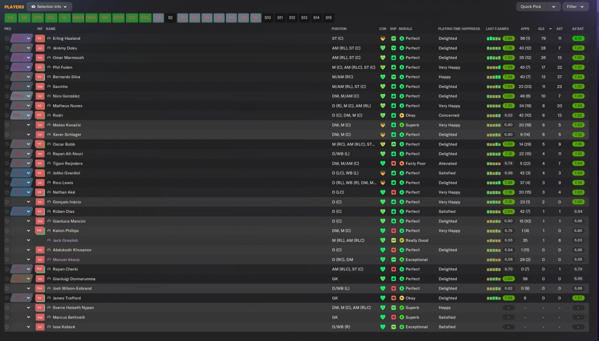Toggle the pick checkbox for Gonçalo Inácio

7,202
